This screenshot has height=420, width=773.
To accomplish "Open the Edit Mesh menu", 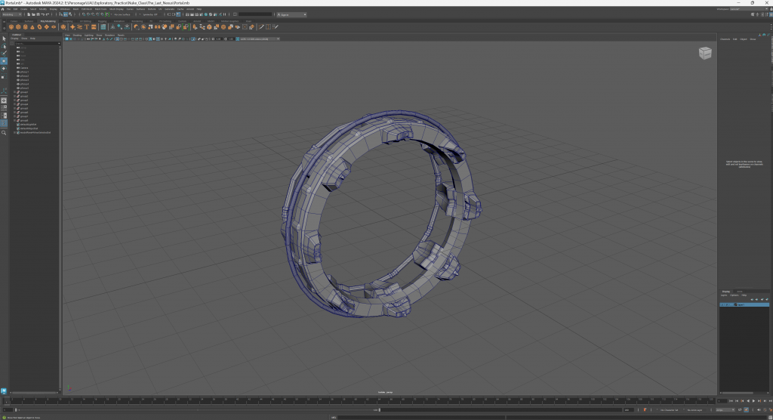I will click(87, 9).
